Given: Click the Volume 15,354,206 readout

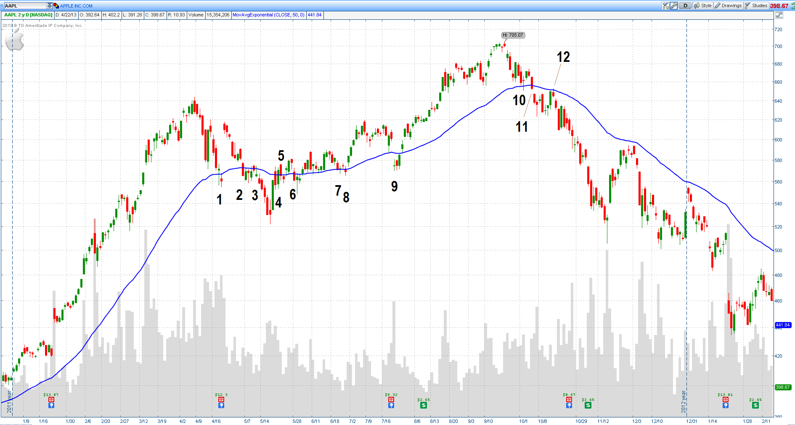Looking at the screenshot, I should tap(209, 15).
